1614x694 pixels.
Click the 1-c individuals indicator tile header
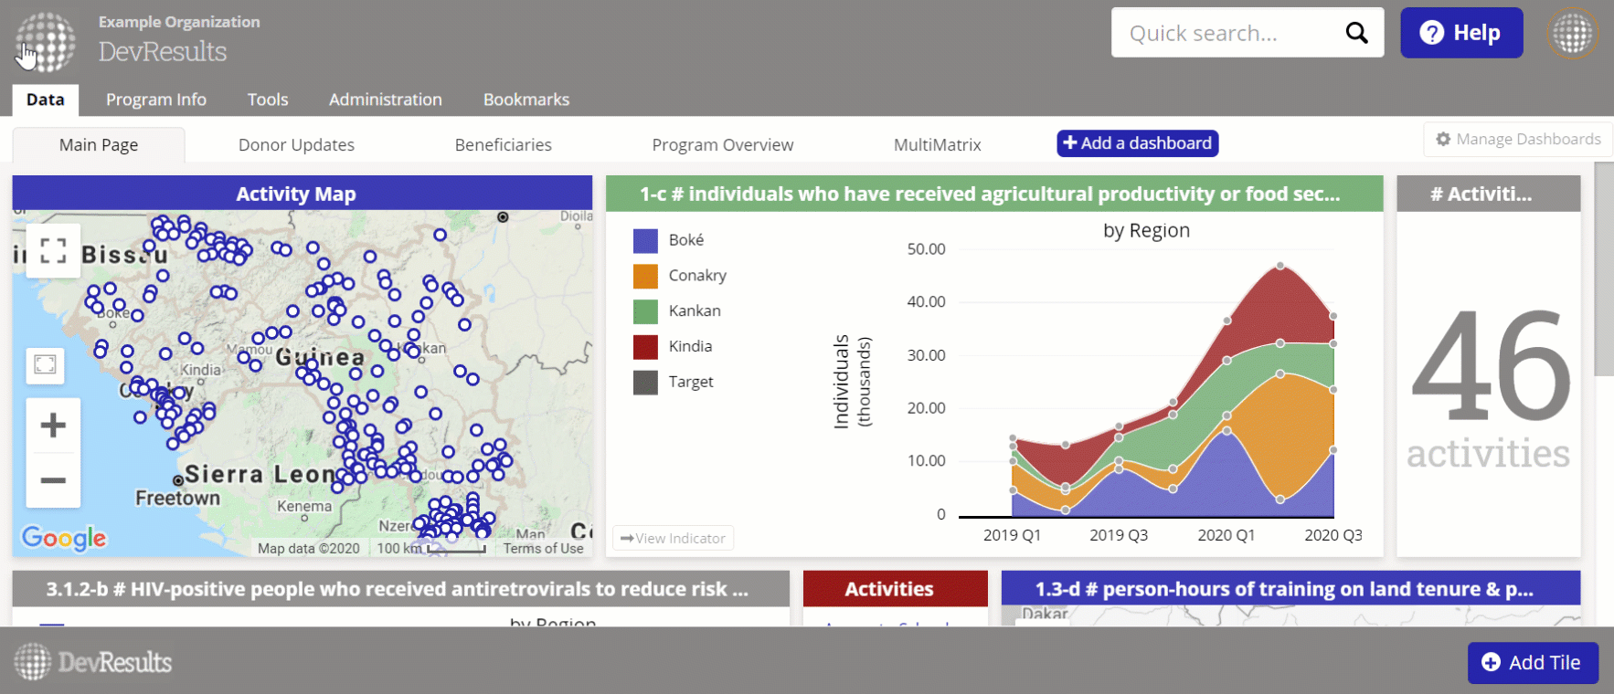(994, 194)
